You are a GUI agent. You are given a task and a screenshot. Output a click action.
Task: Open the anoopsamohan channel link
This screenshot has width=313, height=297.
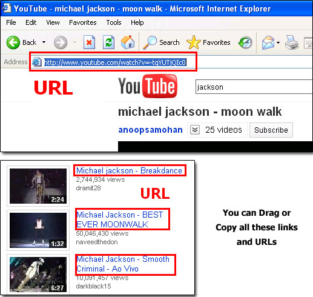point(151,130)
